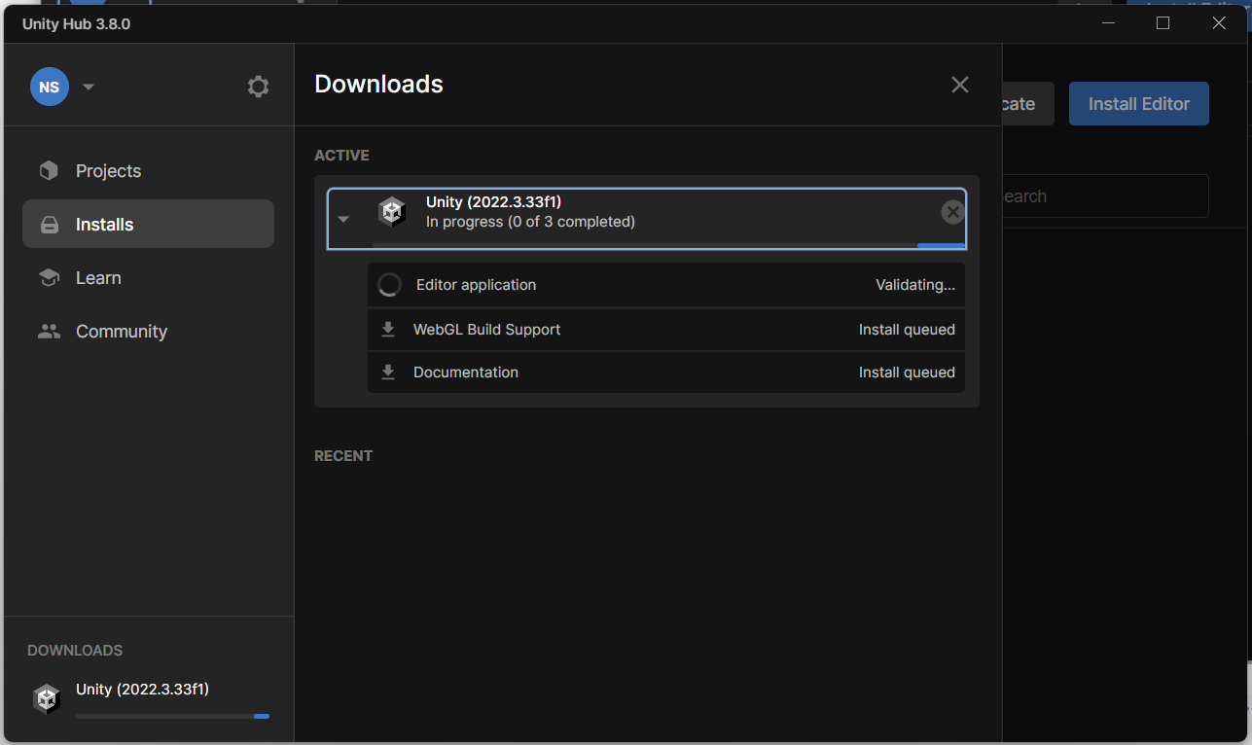Open the Community section
The height and width of the screenshot is (745, 1252).
(x=148, y=332)
